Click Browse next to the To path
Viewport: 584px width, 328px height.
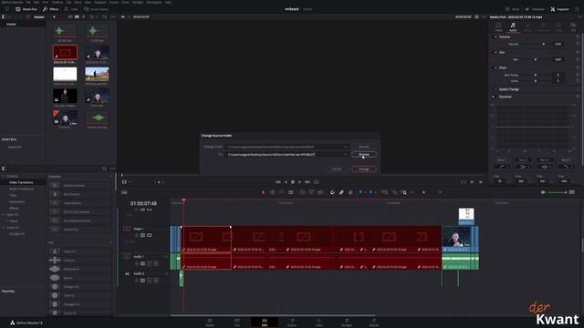pos(364,154)
